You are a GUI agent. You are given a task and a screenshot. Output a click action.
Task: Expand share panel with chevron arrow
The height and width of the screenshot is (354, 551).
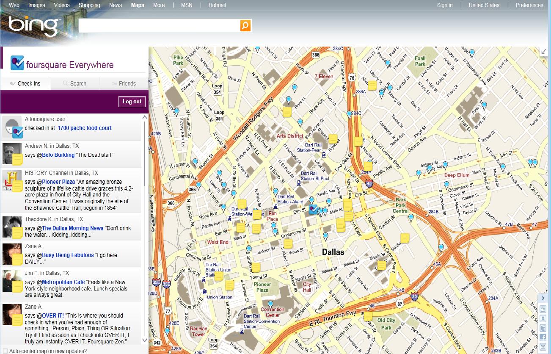pos(543,298)
